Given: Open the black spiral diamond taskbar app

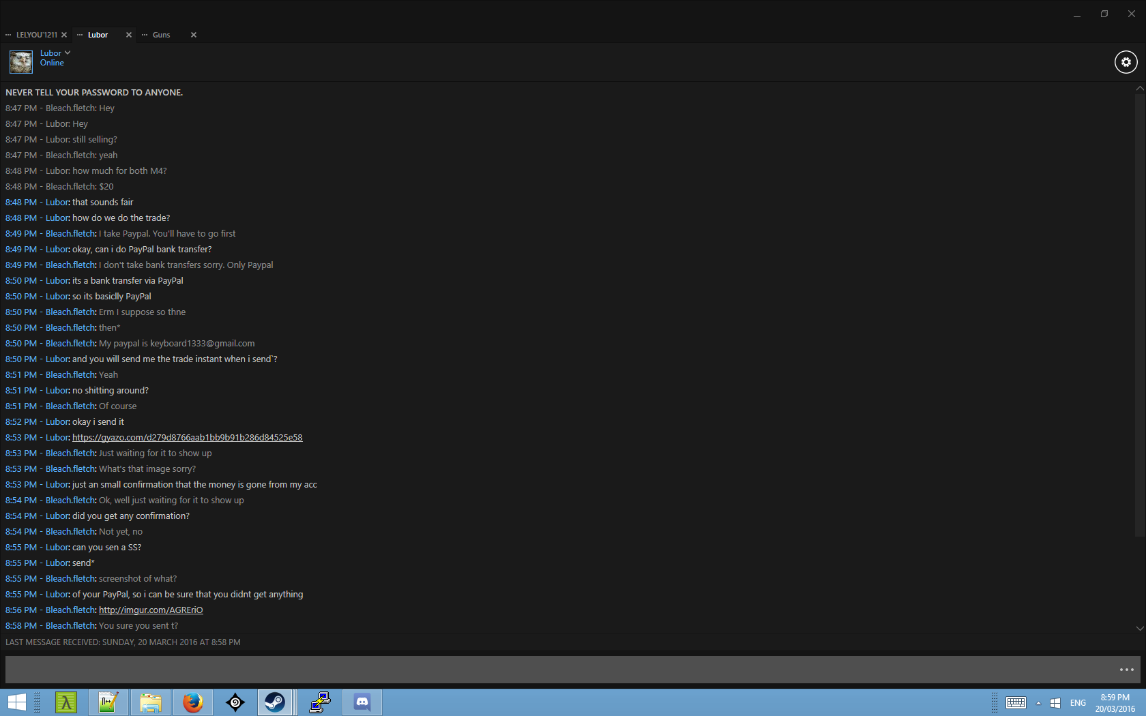Looking at the screenshot, I should (x=235, y=702).
